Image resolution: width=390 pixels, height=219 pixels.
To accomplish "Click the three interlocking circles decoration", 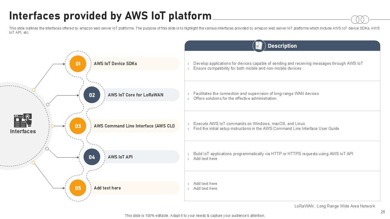I will [x=360, y=20].
